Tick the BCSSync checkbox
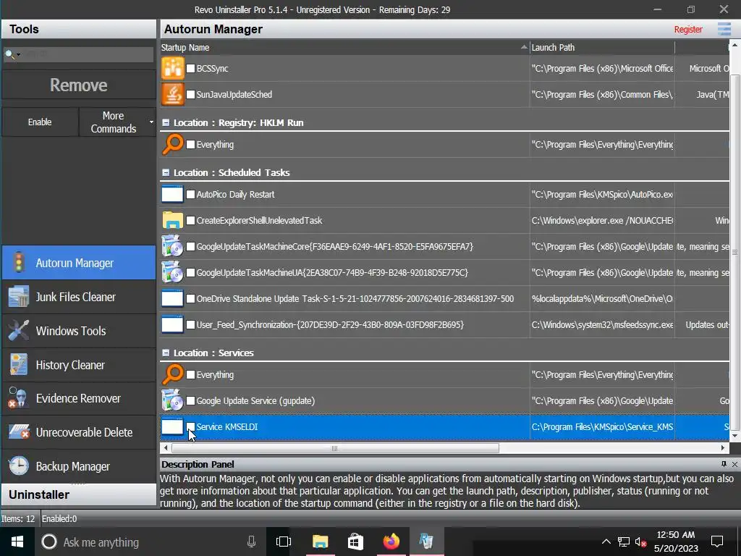741x556 pixels. (x=190, y=69)
